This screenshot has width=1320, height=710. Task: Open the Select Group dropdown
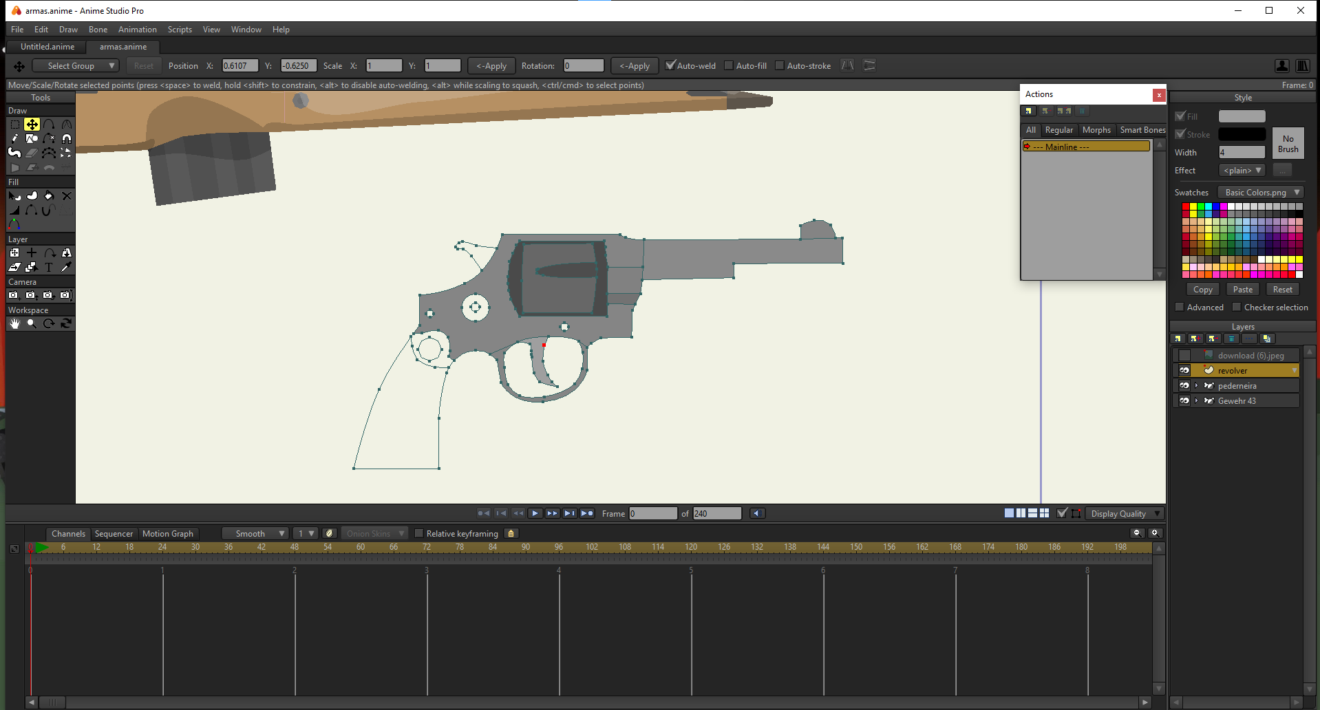coord(76,65)
